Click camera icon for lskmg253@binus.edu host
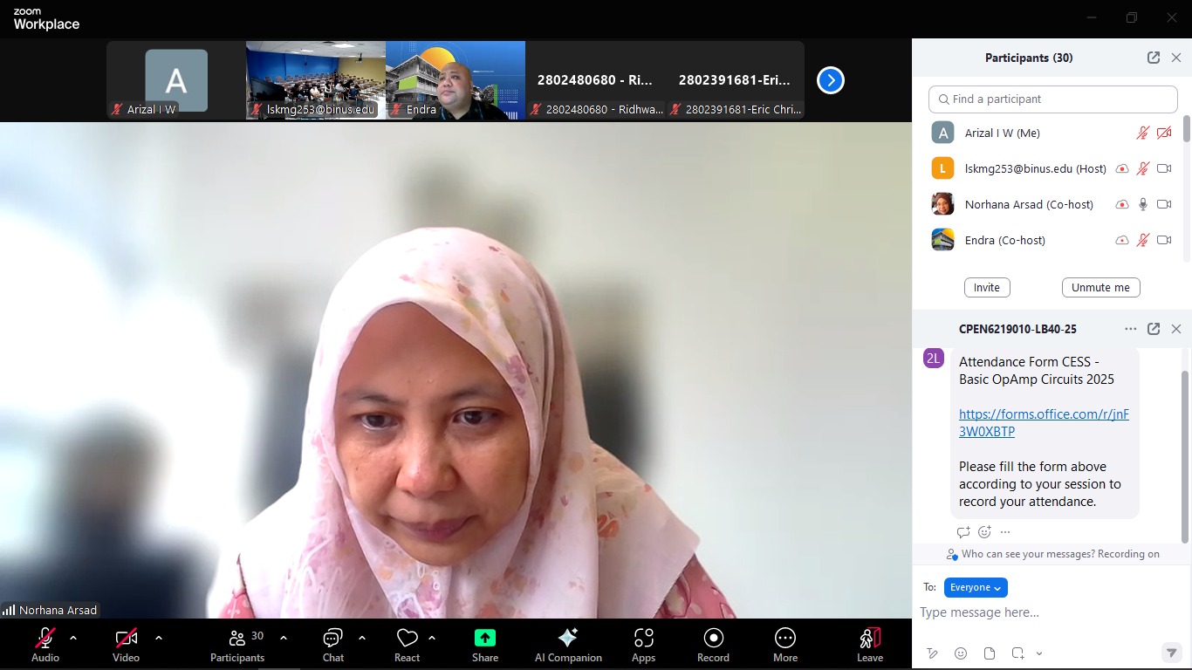The width and height of the screenshot is (1192, 670). 1164,169
